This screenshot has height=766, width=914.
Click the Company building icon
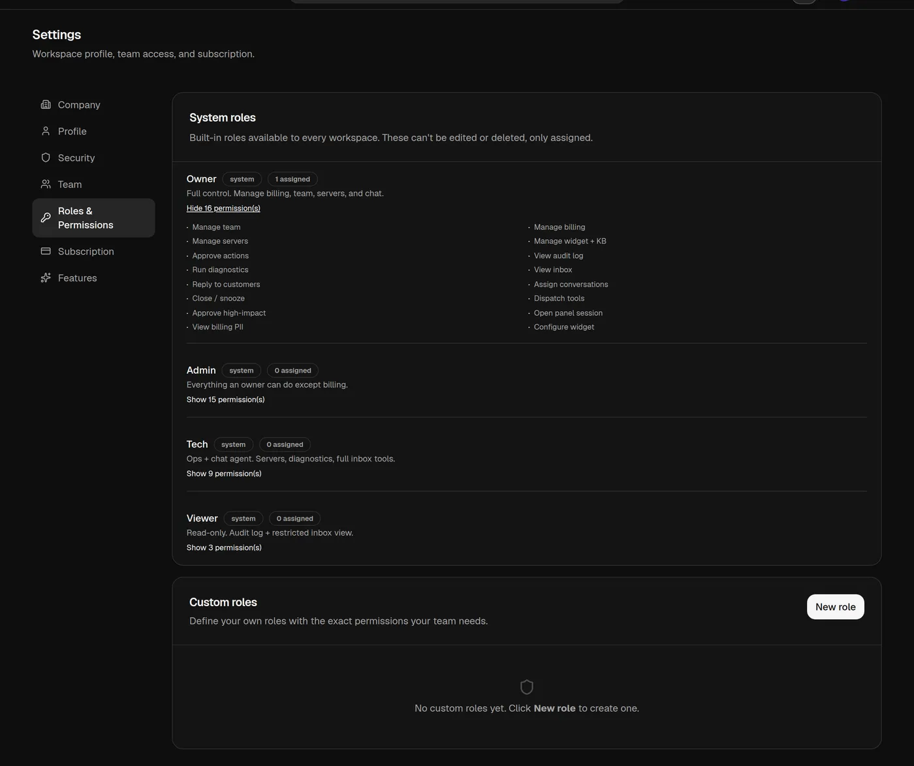pyautogui.click(x=46, y=104)
